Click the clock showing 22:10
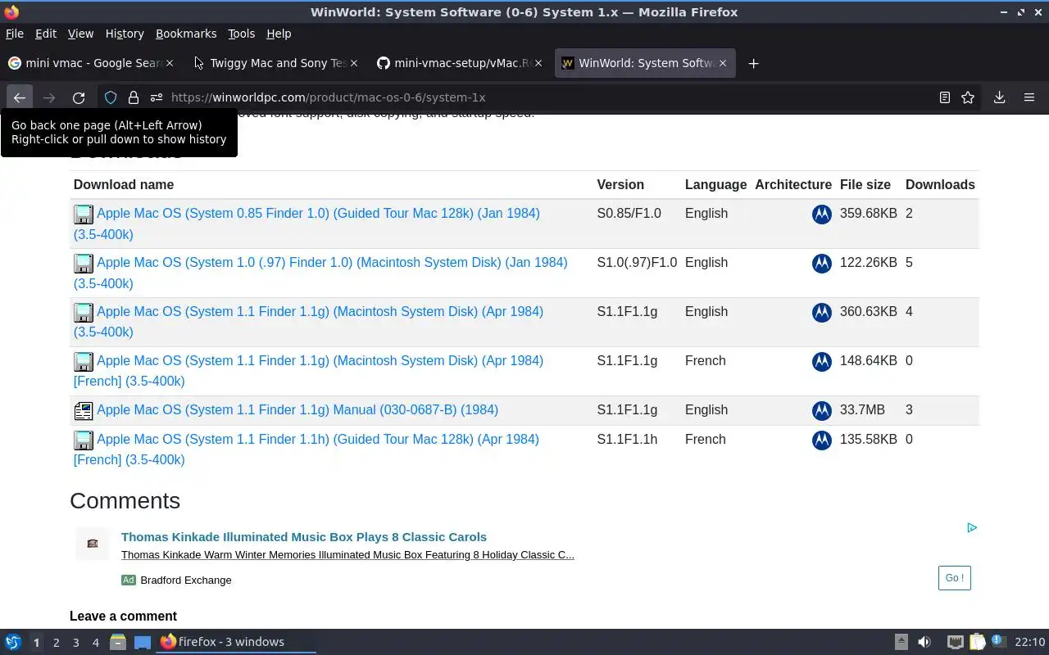This screenshot has width=1049, height=655. (1029, 642)
